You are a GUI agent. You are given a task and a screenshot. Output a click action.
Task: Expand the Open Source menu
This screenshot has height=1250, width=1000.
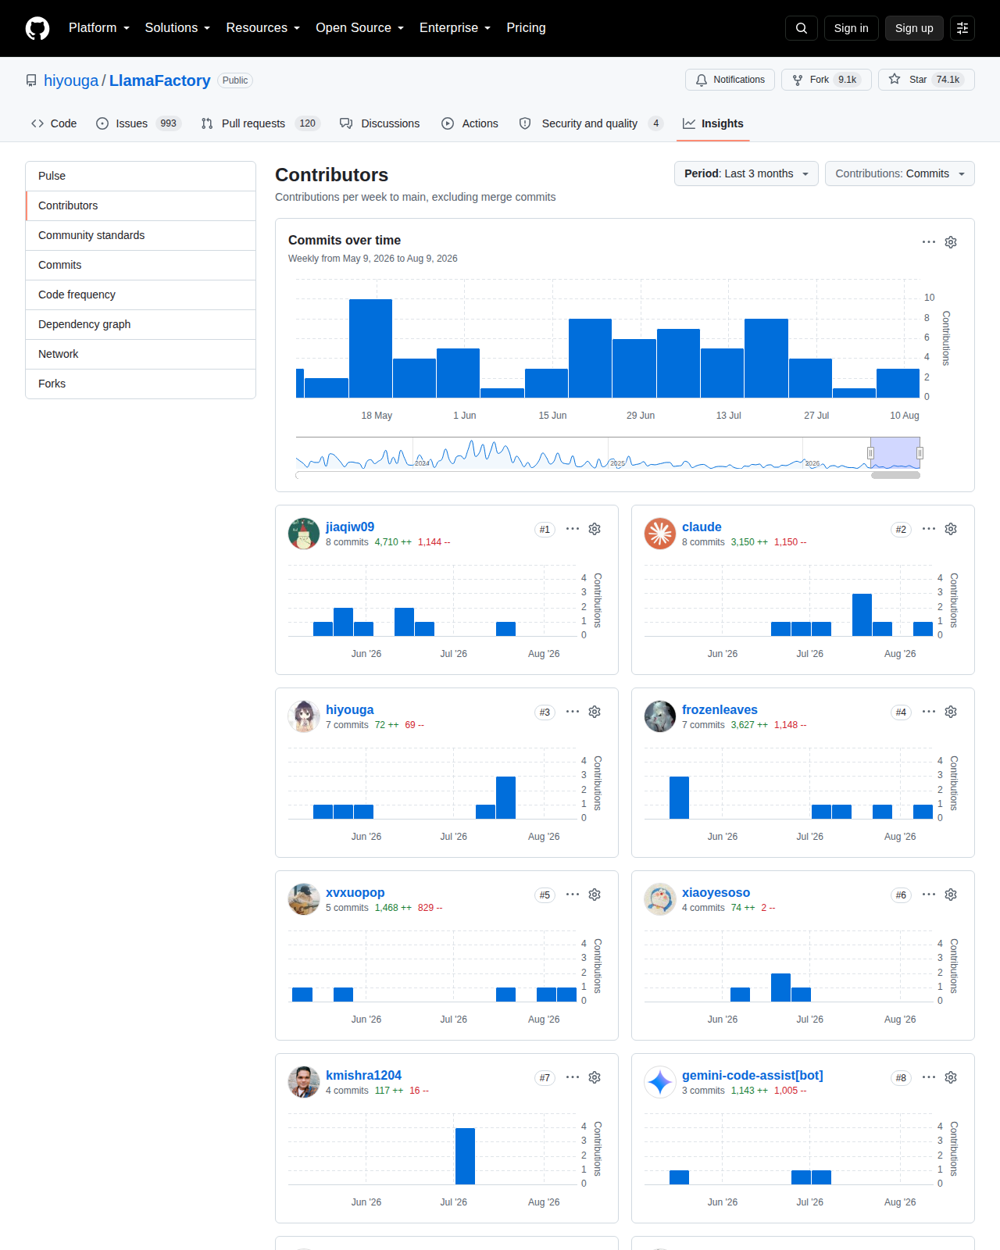(x=359, y=28)
